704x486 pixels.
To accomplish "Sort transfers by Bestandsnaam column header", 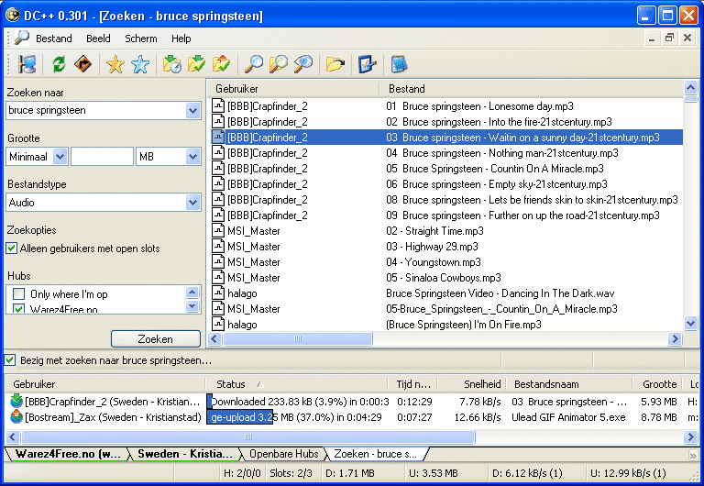I will pyautogui.click(x=569, y=384).
